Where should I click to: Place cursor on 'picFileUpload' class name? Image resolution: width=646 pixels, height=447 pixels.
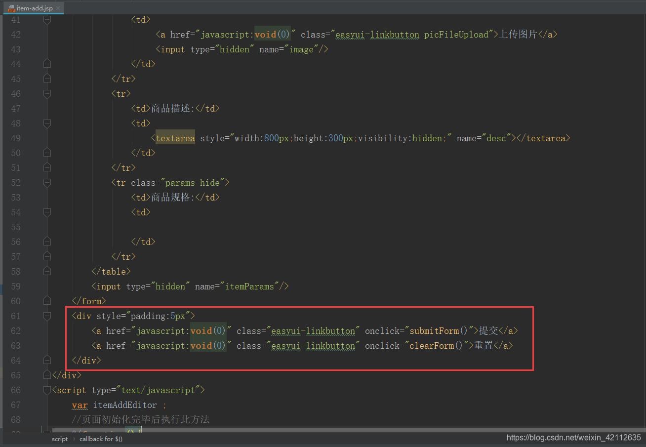tap(456, 35)
